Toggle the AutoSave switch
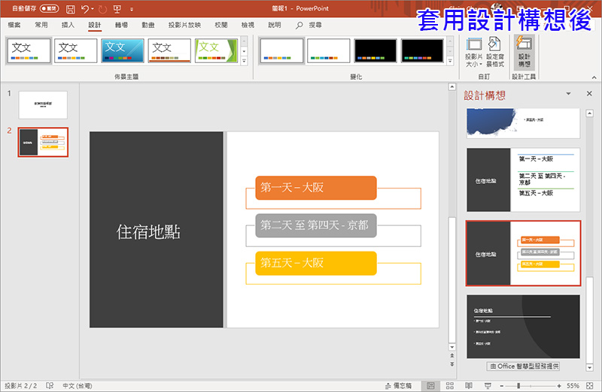Viewport: 602px width, 392px height. pos(49,8)
